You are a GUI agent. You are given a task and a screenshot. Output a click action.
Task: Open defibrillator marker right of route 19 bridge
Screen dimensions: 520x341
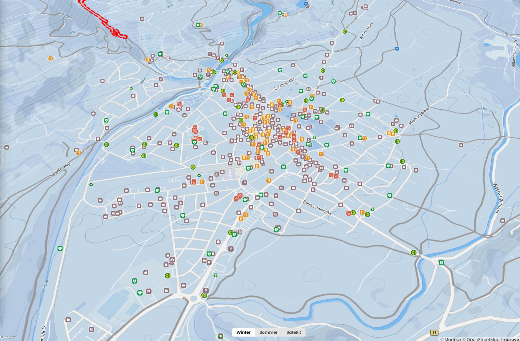tap(441, 263)
